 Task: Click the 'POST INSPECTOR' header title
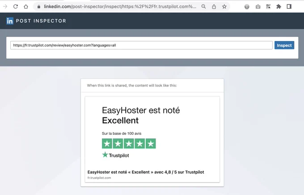41,21
